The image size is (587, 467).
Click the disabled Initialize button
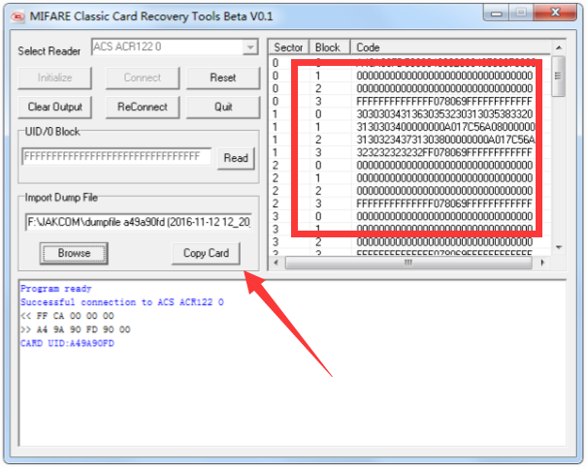pos(54,78)
